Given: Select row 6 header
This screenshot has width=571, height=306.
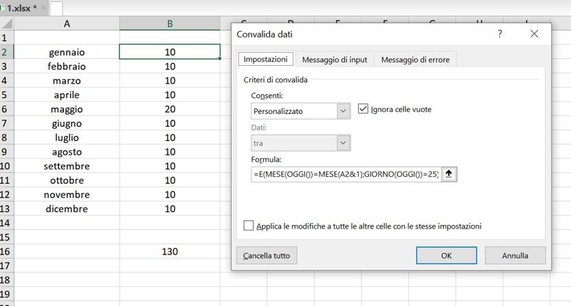Looking at the screenshot, I should pyautogui.click(x=5, y=109).
